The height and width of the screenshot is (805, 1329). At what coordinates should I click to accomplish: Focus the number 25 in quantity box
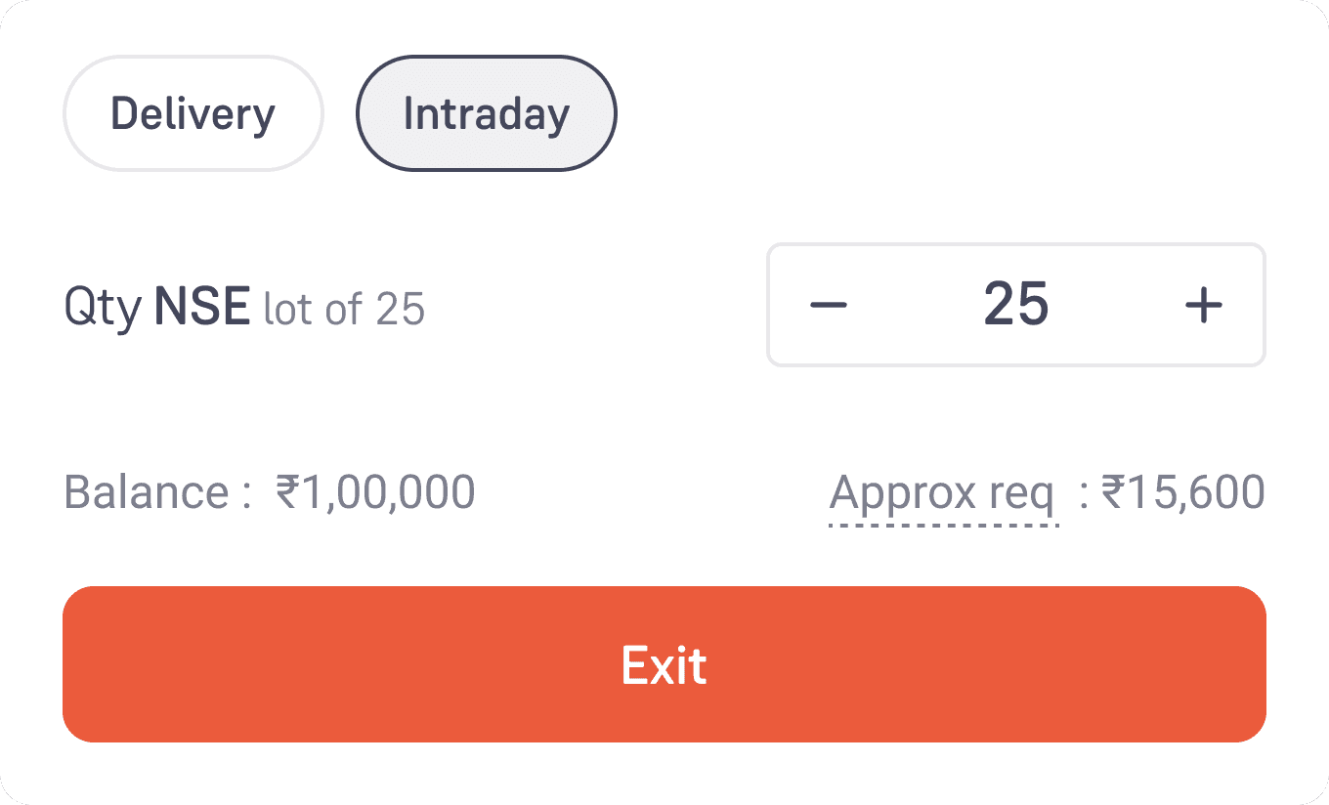click(1016, 305)
